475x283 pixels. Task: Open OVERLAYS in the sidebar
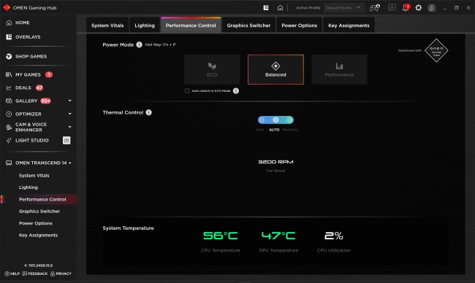28,37
